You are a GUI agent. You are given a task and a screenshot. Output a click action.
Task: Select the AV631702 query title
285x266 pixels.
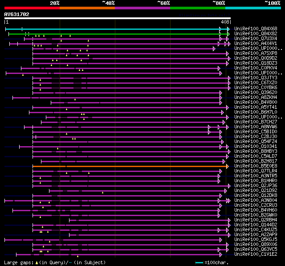pyautogui.click(x=17, y=14)
